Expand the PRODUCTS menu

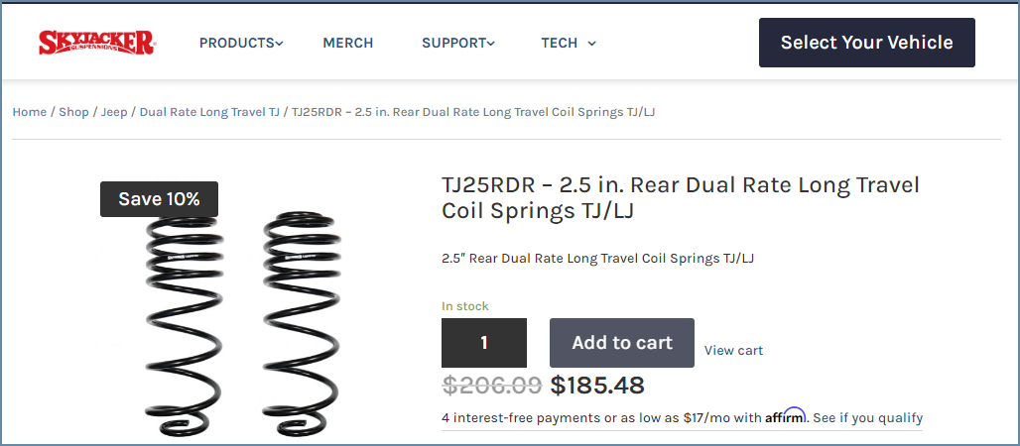tap(241, 43)
